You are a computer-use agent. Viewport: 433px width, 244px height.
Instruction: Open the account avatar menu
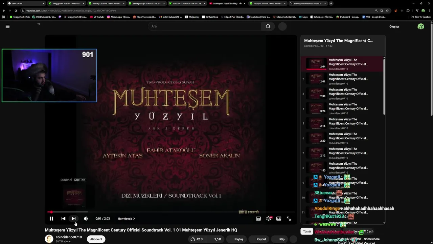tap(421, 26)
